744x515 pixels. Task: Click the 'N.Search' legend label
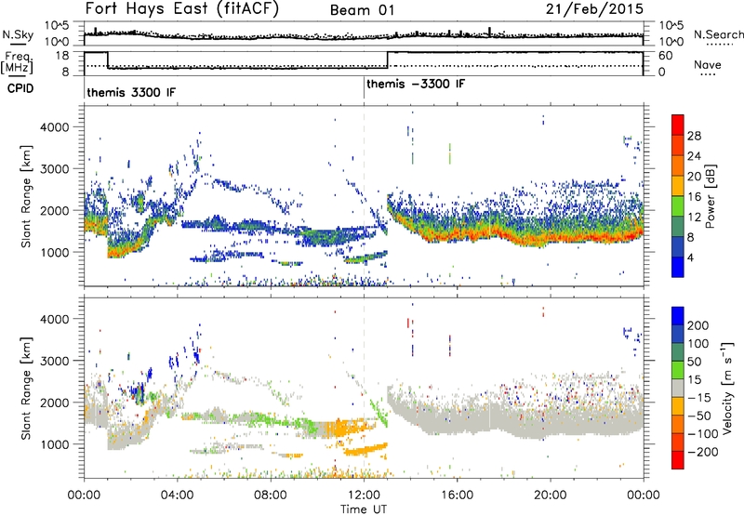pyautogui.click(x=719, y=34)
